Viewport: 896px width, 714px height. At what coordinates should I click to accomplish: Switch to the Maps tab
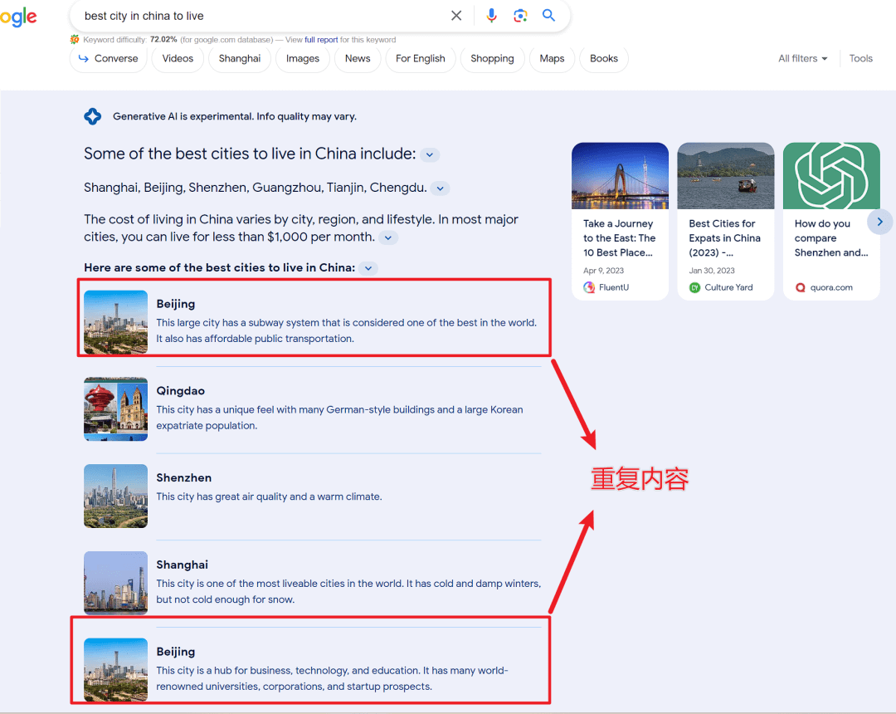click(552, 58)
